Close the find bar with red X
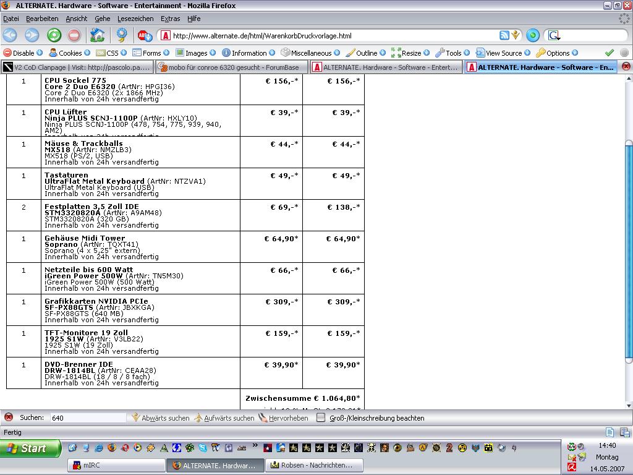This screenshot has width=633, height=475. 9,417
